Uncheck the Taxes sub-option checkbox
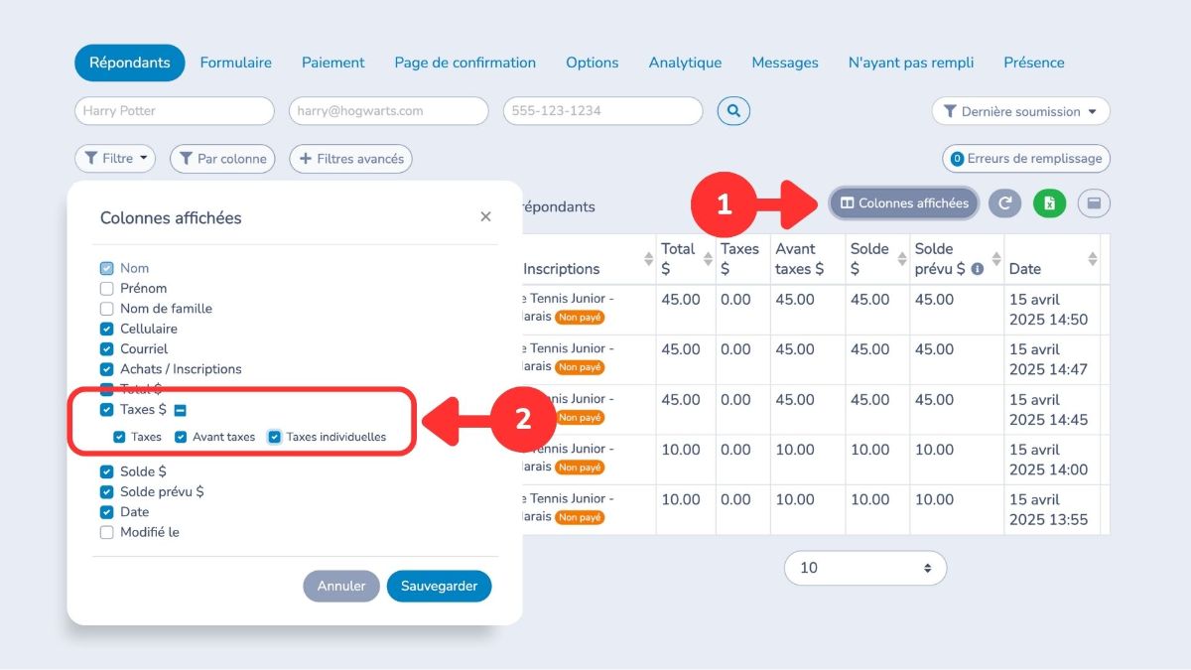 [x=119, y=437]
